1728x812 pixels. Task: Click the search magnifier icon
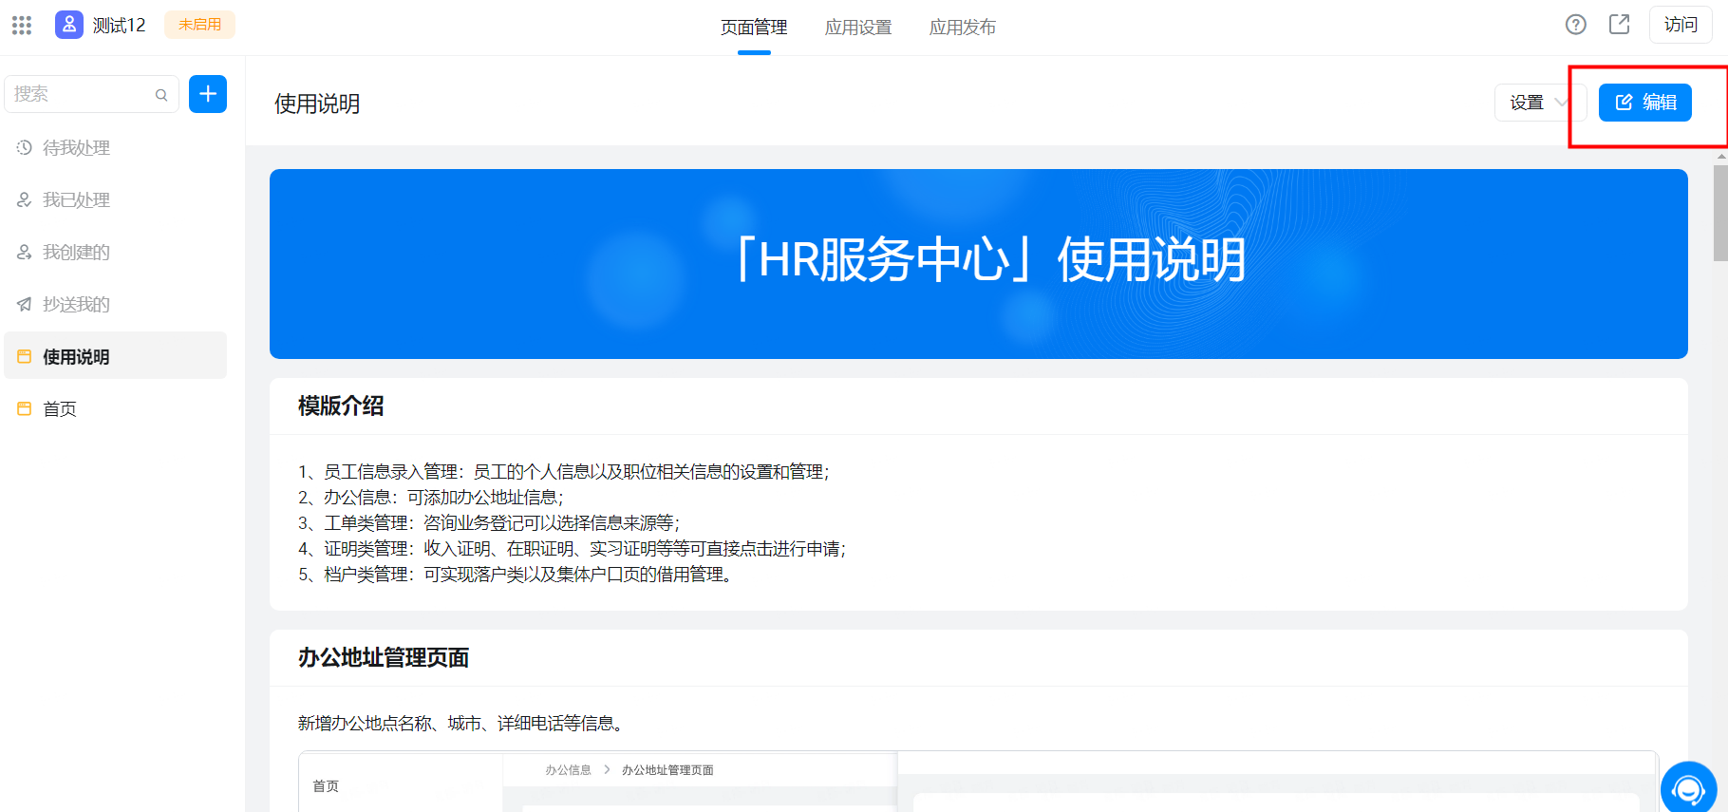(161, 95)
